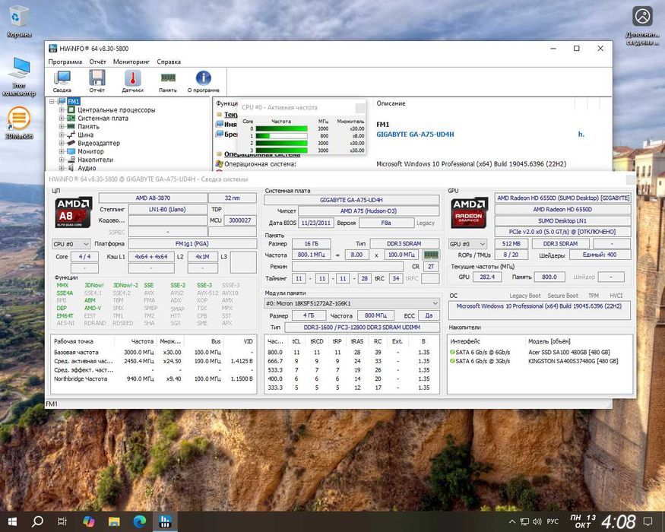
Task: Open Microsoft Edge from the taskbar
Action: coord(140,521)
